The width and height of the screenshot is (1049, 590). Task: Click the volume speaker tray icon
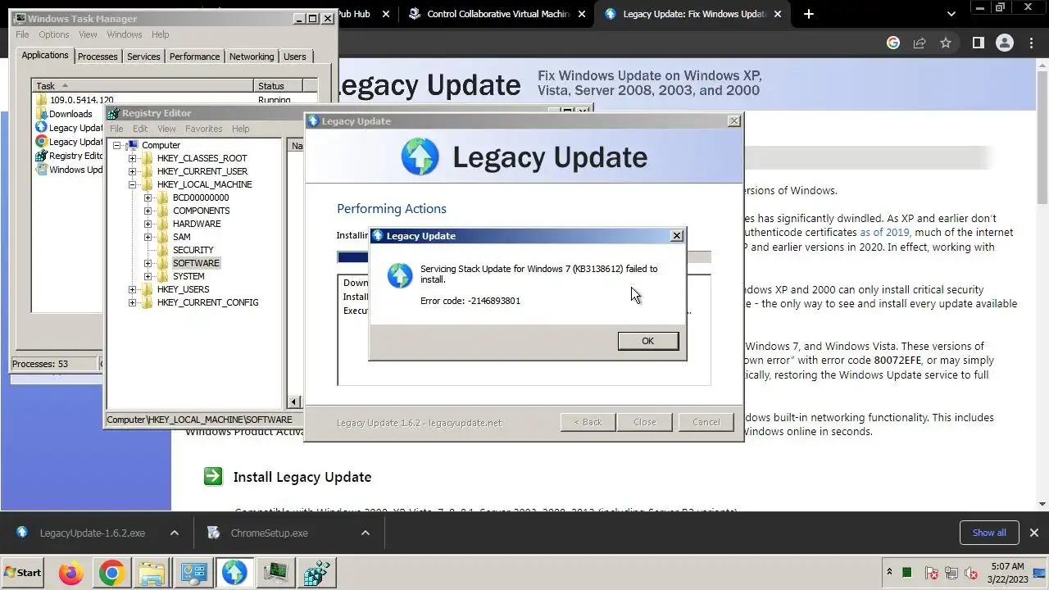(971, 573)
